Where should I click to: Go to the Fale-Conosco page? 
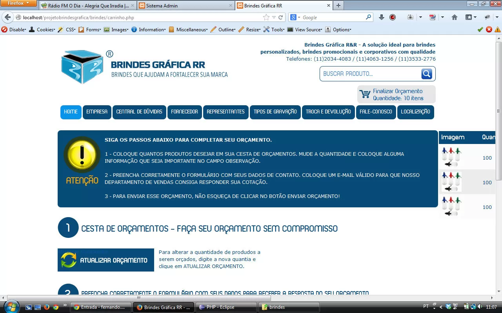pyautogui.click(x=376, y=112)
